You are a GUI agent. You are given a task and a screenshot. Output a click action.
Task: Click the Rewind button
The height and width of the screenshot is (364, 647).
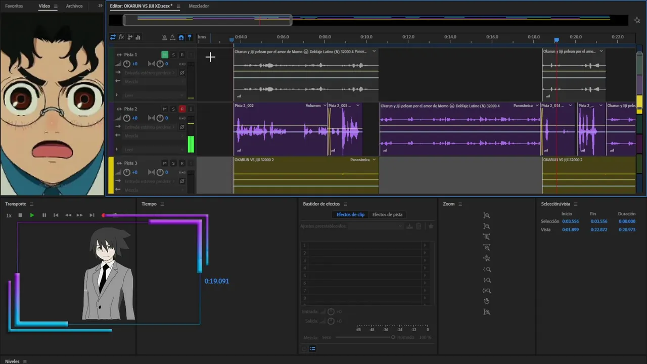[68, 215]
